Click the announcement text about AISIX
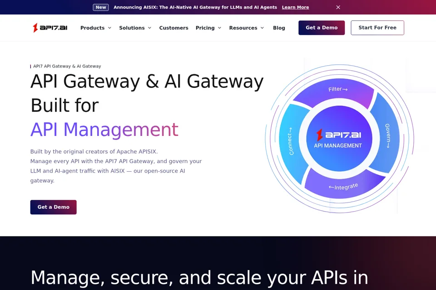This screenshot has width=436, height=290. [195, 7]
